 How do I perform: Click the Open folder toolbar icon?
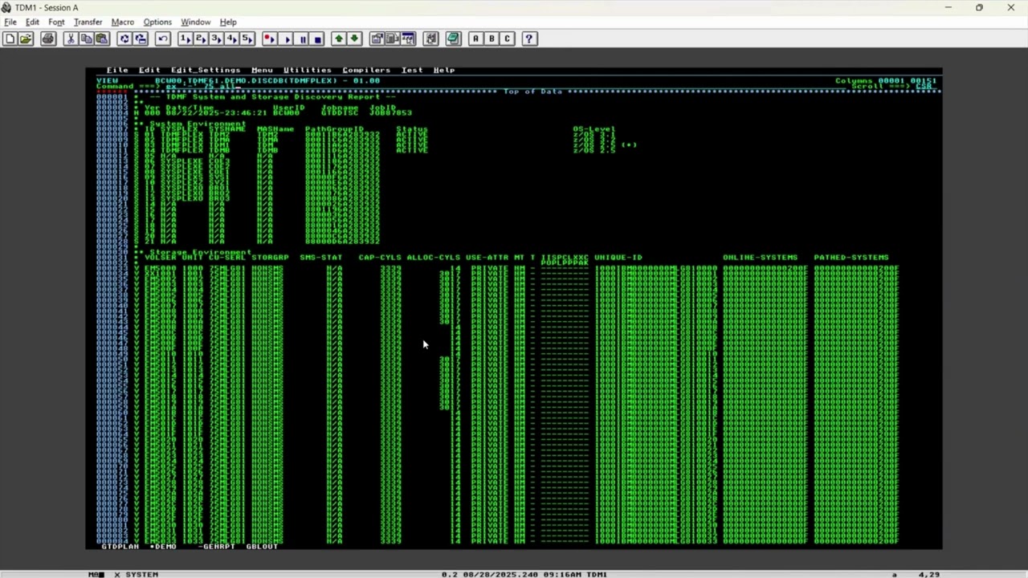point(26,39)
